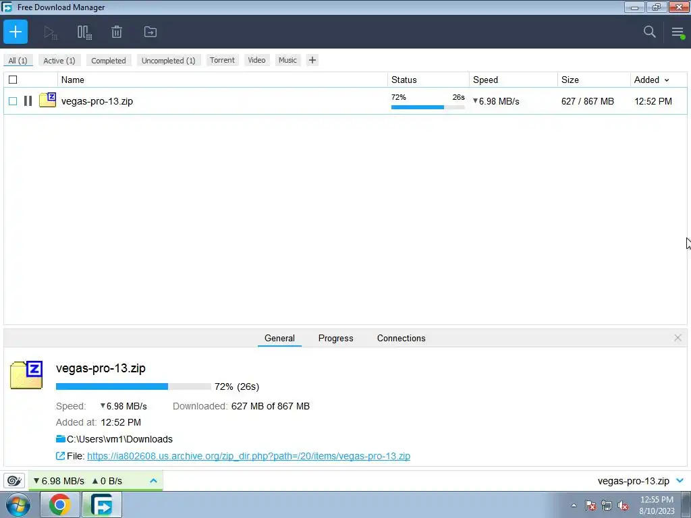The height and width of the screenshot is (518, 691).
Task: Filter by Music downloads
Action: tap(287, 60)
